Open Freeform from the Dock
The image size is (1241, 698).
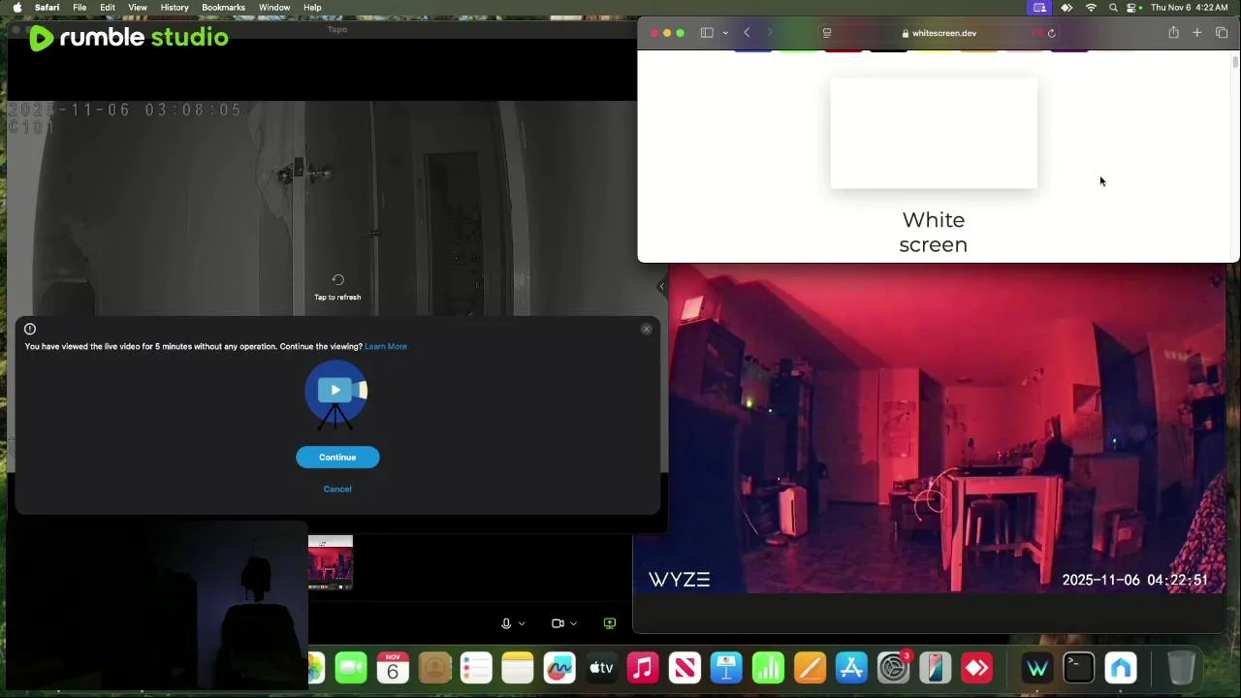559,668
